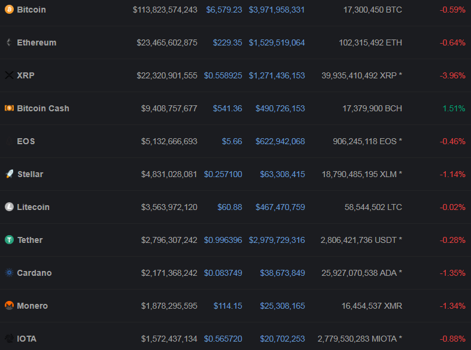Select circulating supply 16,454,537 XMR
This screenshot has height=350, width=471.
372,306
